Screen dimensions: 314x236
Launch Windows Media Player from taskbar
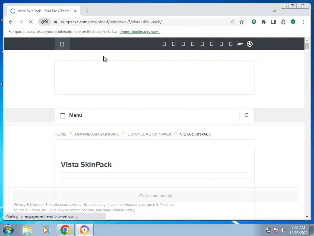(46, 230)
